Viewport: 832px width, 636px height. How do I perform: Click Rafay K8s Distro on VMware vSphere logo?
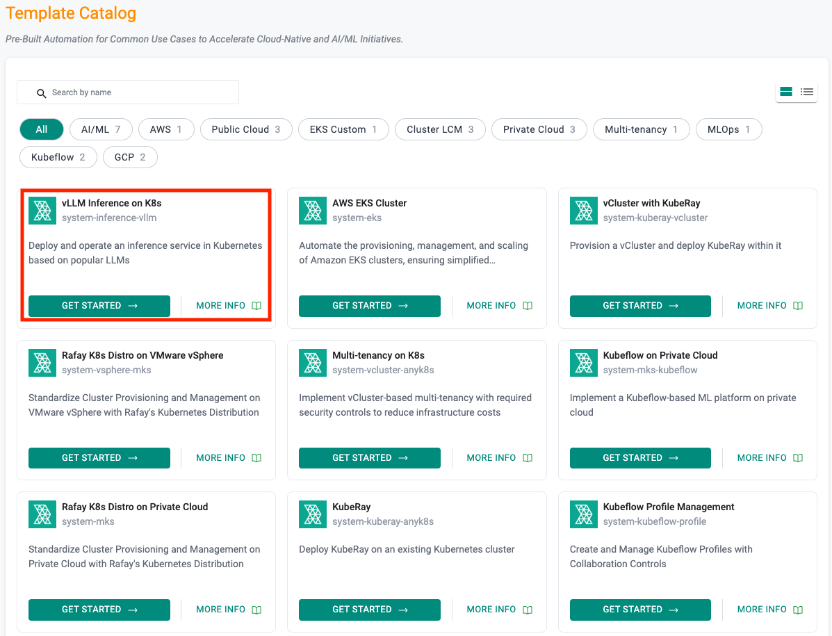pos(42,363)
